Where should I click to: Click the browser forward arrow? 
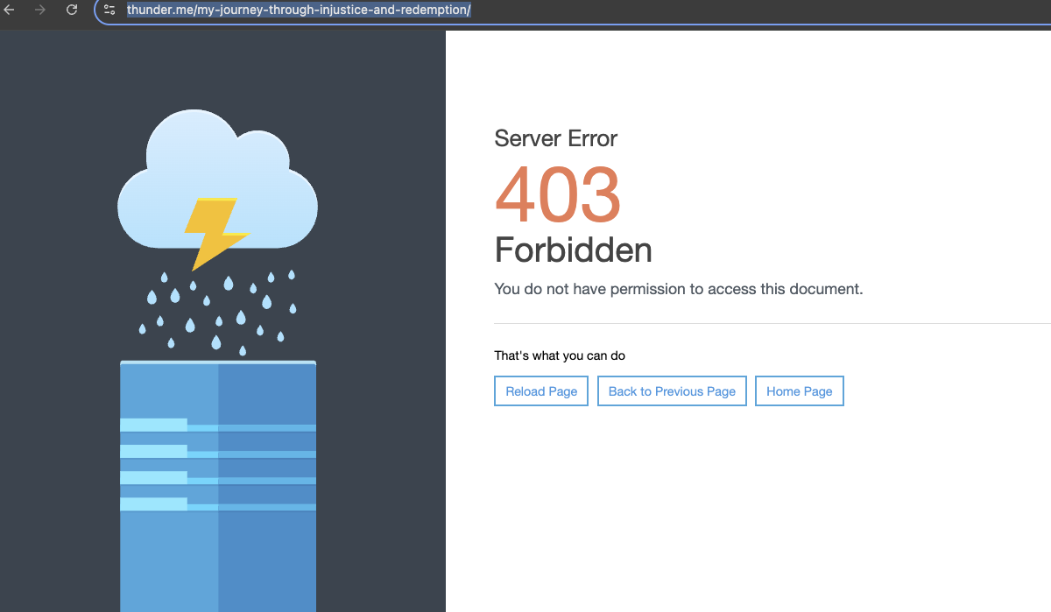tap(39, 11)
